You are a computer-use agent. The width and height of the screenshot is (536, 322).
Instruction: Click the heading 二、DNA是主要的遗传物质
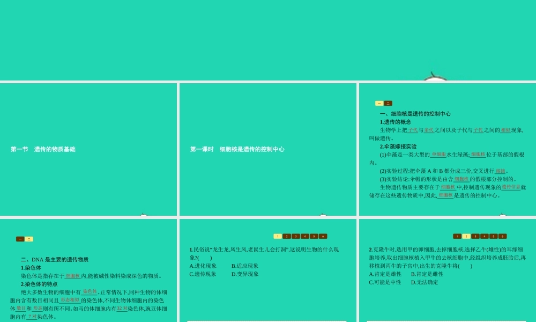(55, 260)
